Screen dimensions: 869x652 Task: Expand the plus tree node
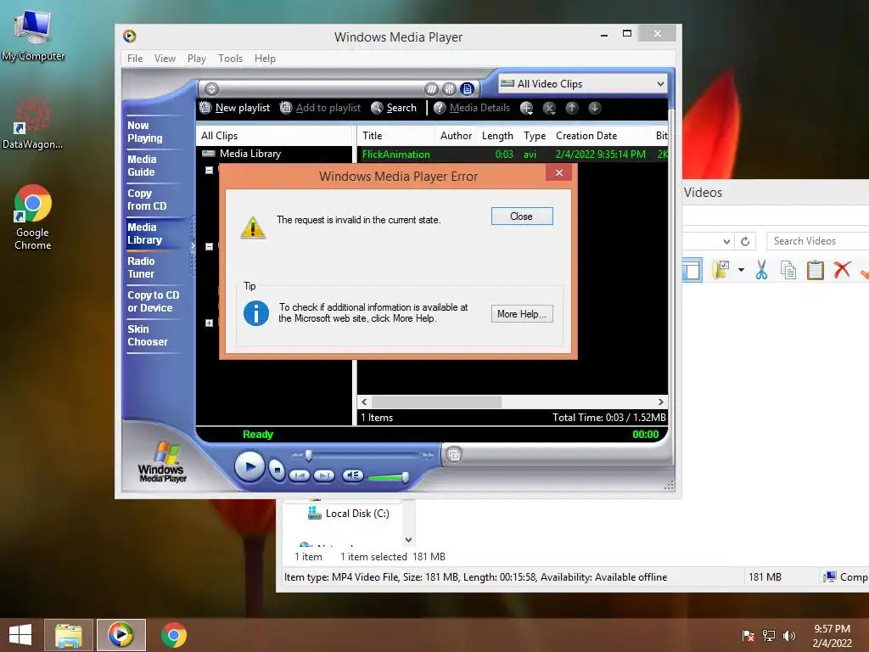[x=209, y=323]
